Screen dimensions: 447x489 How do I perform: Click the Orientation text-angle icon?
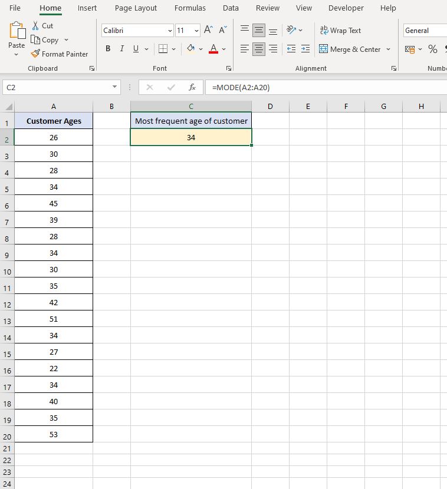(291, 30)
